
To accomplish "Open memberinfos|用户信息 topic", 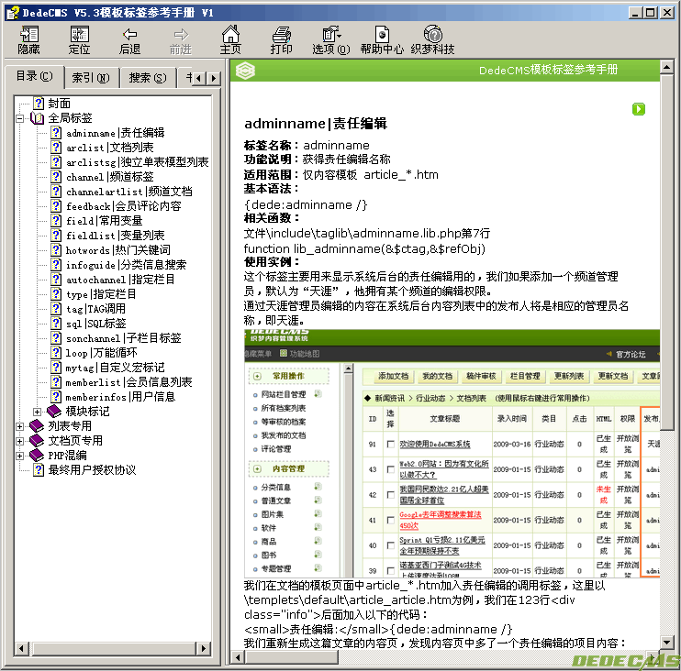I will [120, 397].
